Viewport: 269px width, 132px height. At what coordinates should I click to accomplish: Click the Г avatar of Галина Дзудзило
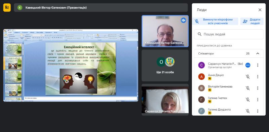tap(201, 111)
